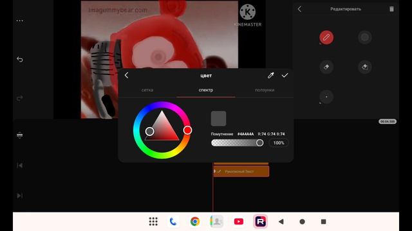Switch to the спектр tab

[206, 90]
